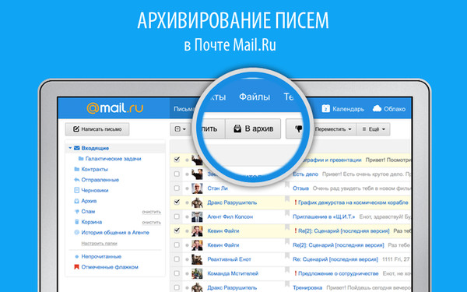The width and height of the screenshot is (467, 292).
Task: Click the Написать письмо button
Action: point(97,129)
